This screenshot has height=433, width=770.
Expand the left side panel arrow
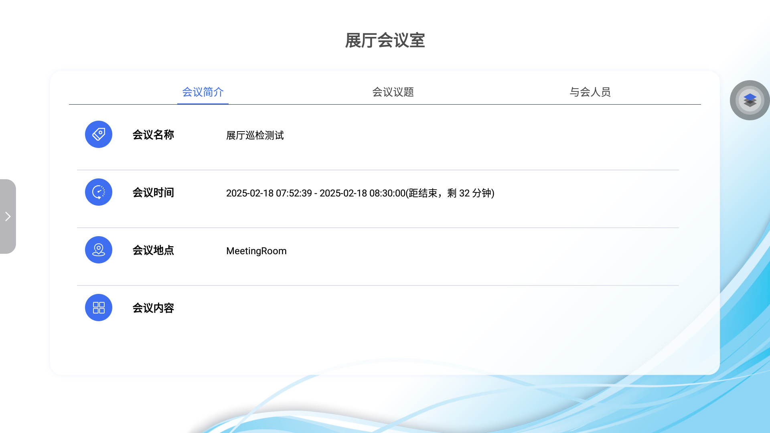[8, 216]
